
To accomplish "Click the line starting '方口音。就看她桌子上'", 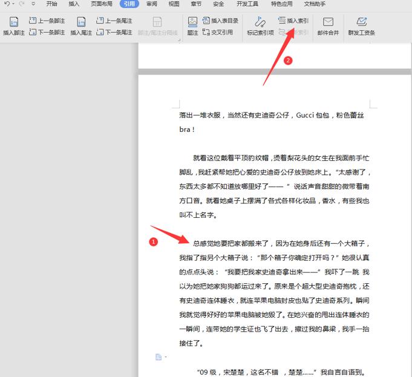I will pos(274,201).
